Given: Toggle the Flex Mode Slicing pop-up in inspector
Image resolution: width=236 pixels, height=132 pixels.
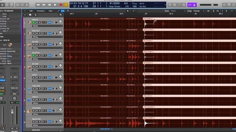Looking at the screenshot, I should tap(14, 56).
